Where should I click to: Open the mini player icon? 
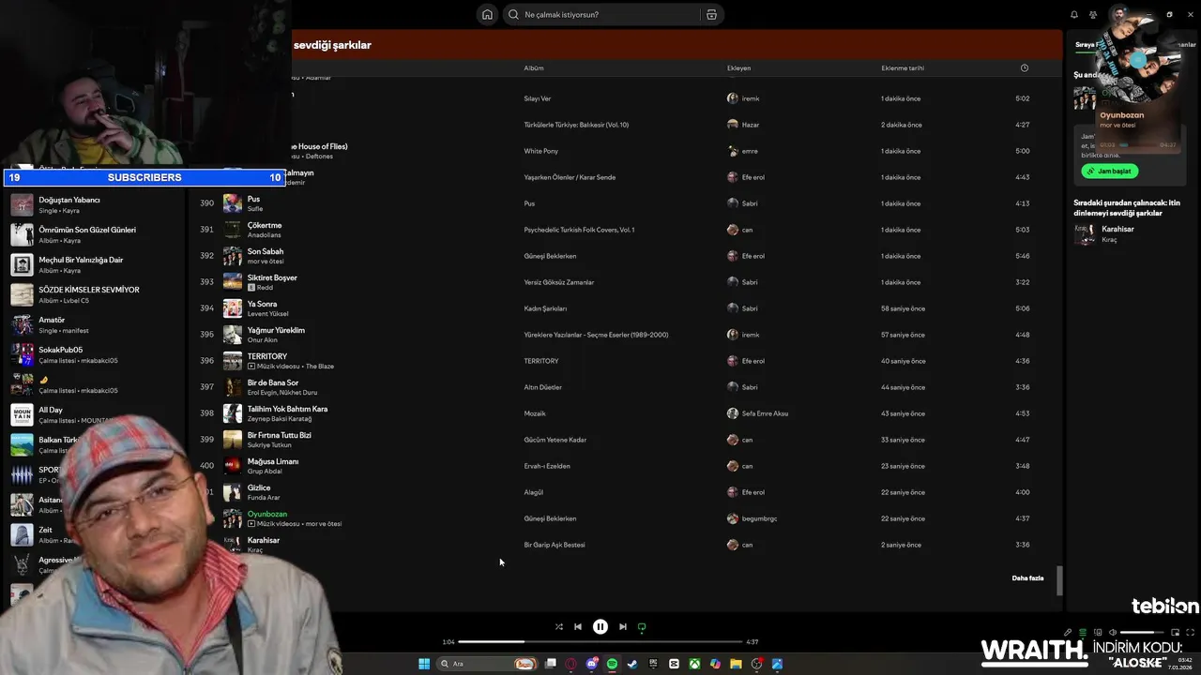tap(1175, 633)
